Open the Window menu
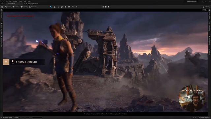The image size is (211, 119). (15, 1)
